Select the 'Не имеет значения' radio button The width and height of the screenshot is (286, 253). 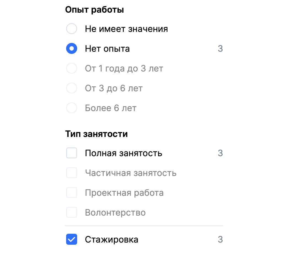click(72, 29)
